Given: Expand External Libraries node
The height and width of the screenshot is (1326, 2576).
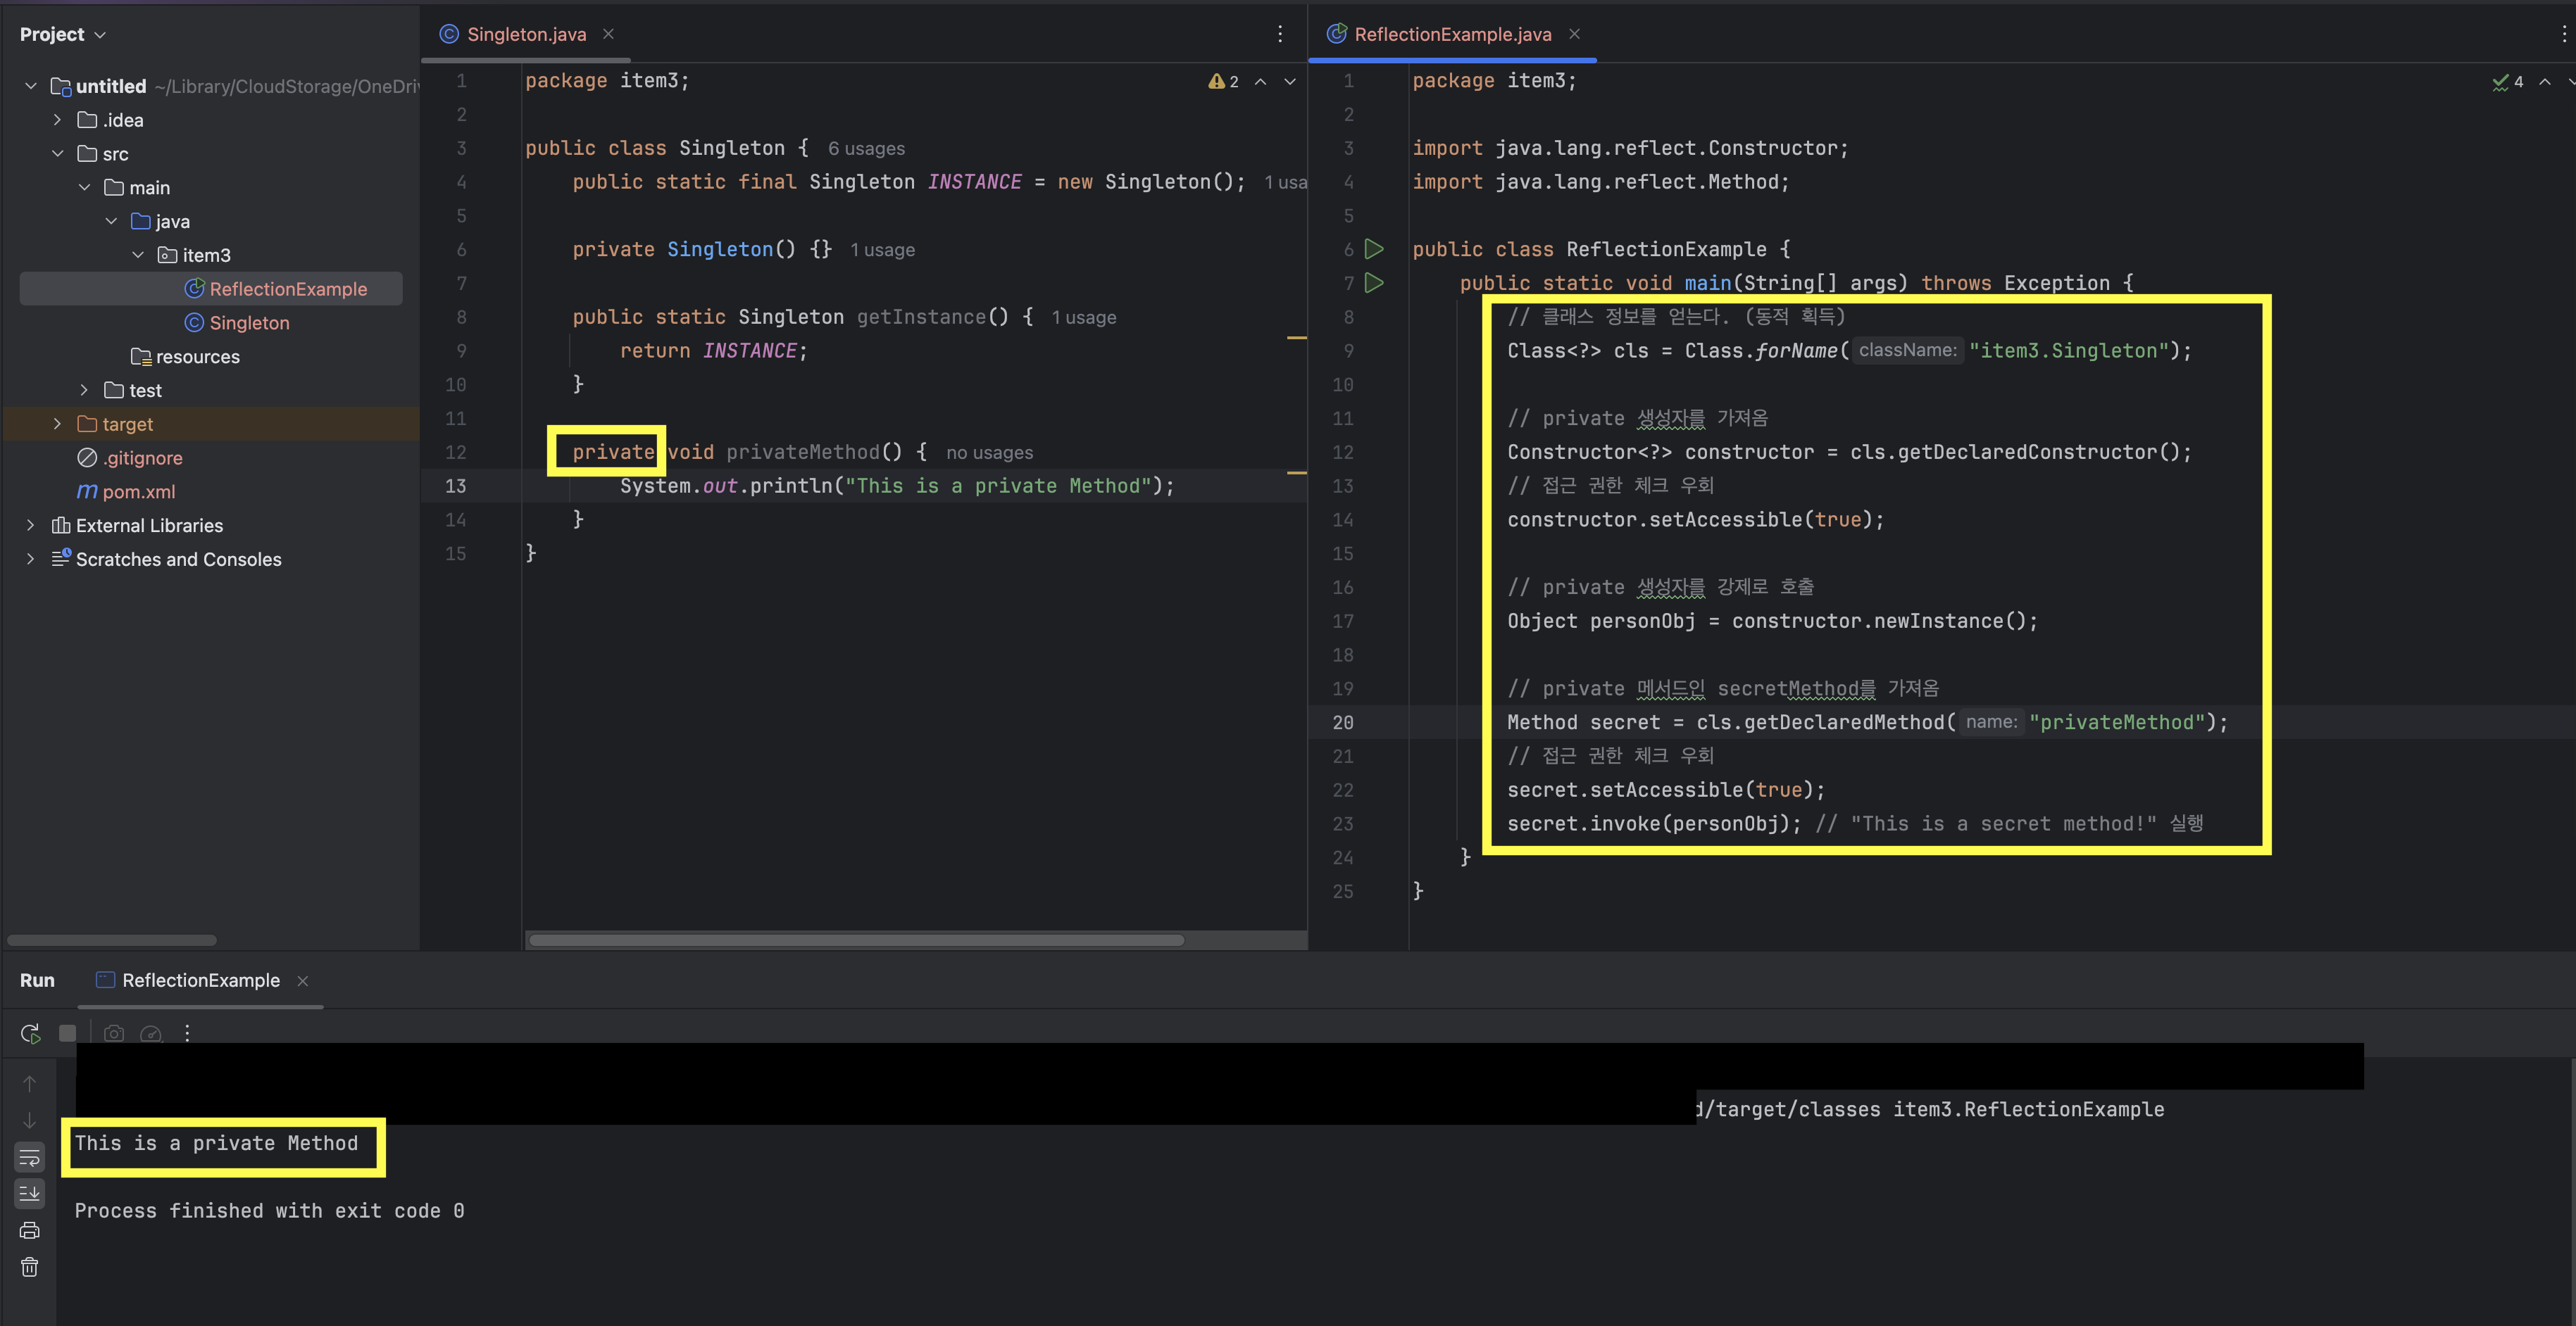Looking at the screenshot, I should 30,526.
